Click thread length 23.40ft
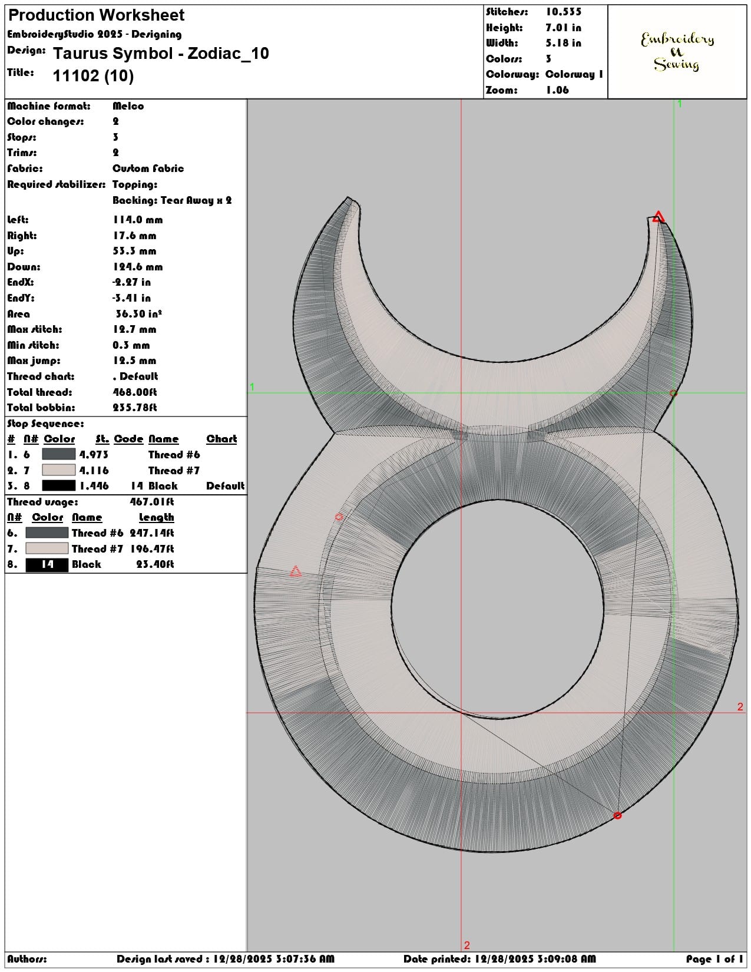 tap(155, 564)
